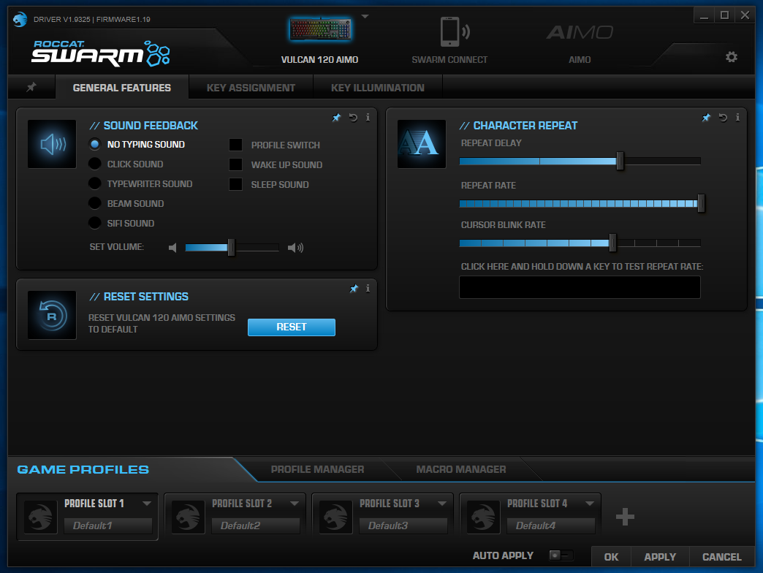The width and height of the screenshot is (763, 573).
Task: Click Profile Slot 3 Roccat icon
Action: pyautogui.click(x=335, y=517)
